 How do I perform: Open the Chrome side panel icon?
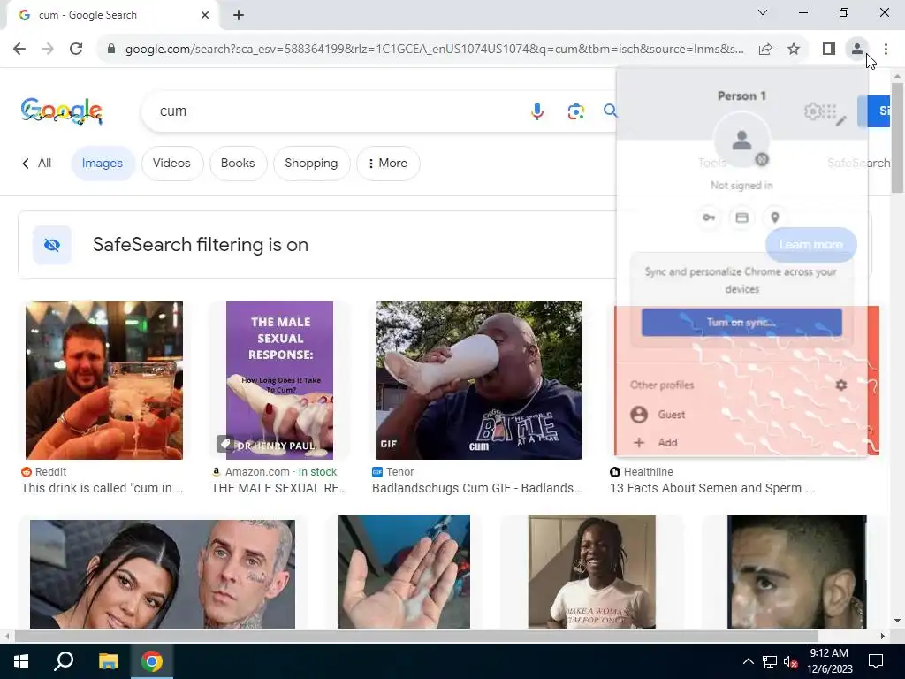click(x=829, y=50)
